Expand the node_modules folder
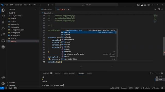165x92 pixels. tap(9, 16)
